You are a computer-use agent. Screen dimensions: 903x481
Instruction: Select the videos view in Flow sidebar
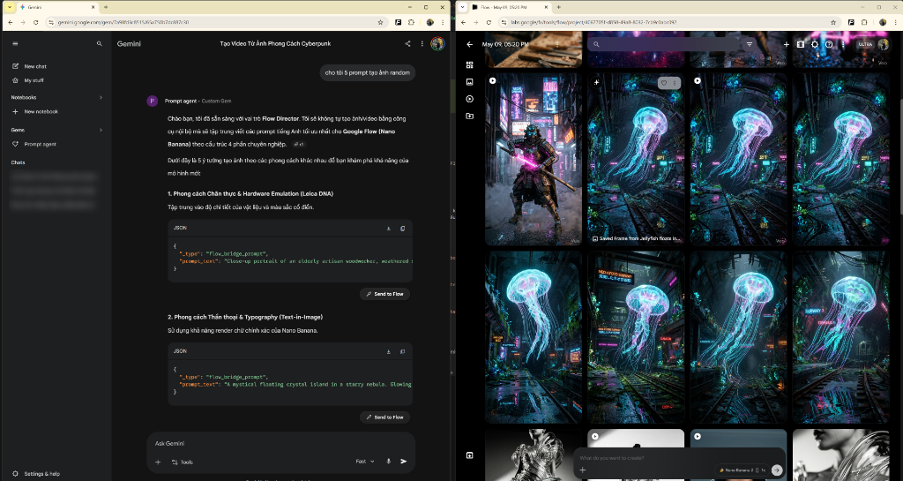click(x=469, y=99)
